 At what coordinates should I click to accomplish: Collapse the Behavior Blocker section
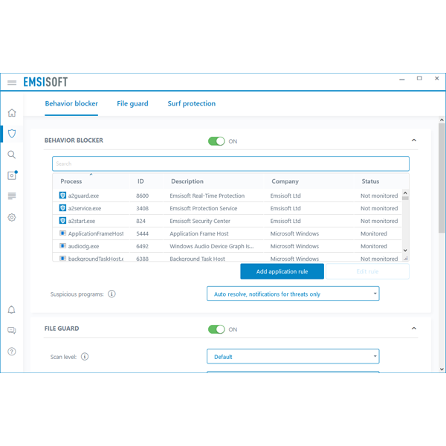(x=414, y=140)
